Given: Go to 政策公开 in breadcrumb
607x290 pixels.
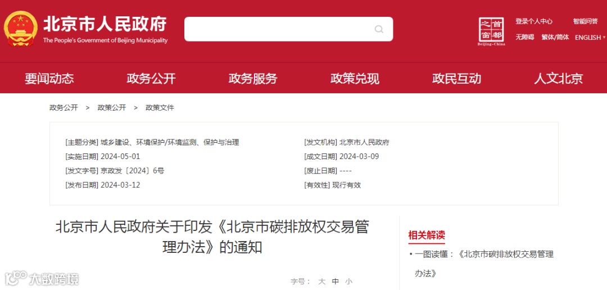Looking at the screenshot, I should coord(111,108).
